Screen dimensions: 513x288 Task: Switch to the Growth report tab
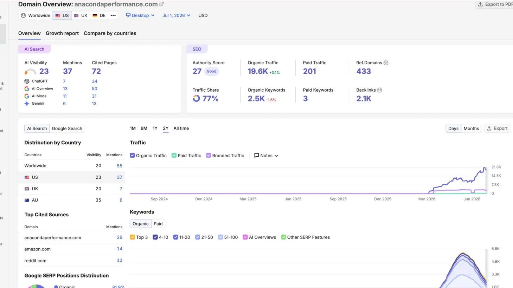click(62, 33)
